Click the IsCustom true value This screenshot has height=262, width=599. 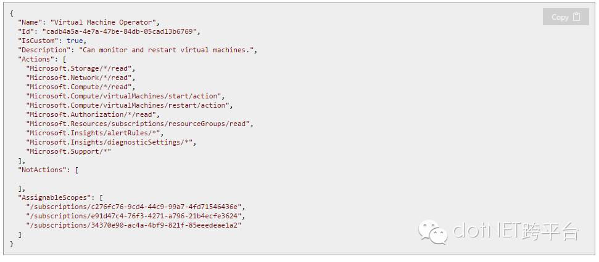point(75,41)
